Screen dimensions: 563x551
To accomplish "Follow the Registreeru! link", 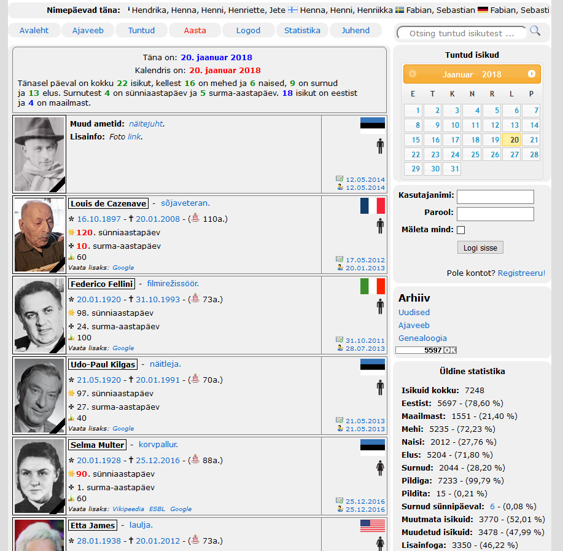I will 521,273.
